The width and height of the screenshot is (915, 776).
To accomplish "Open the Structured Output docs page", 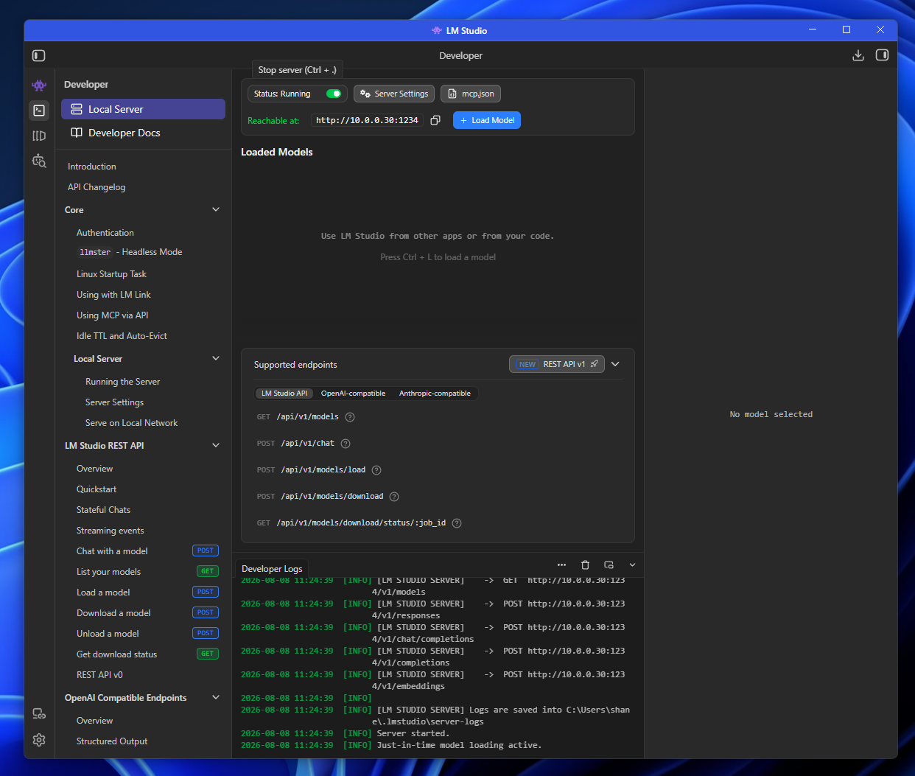I will (x=112, y=741).
